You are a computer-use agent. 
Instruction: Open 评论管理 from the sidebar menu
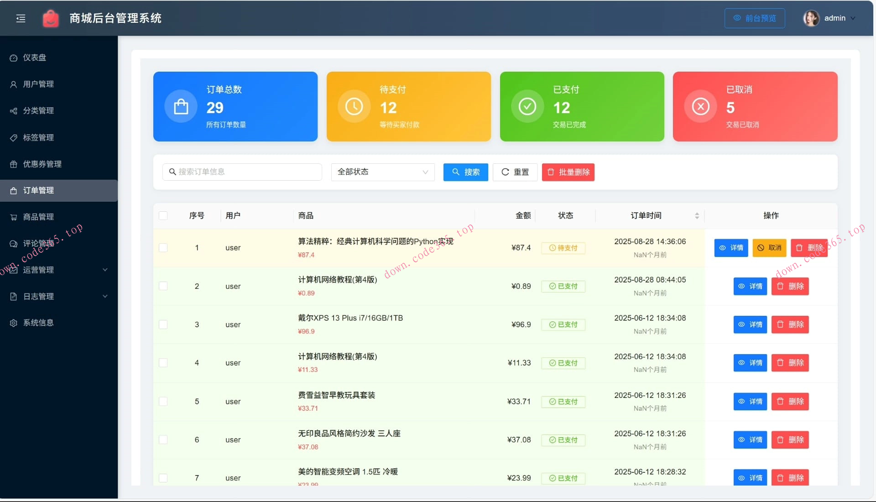point(38,243)
